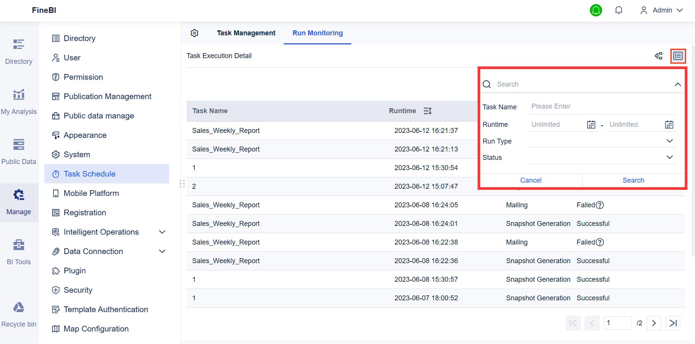Viewport: 695px width, 344px height.
Task: Jump to the last page of results
Action: (673, 323)
